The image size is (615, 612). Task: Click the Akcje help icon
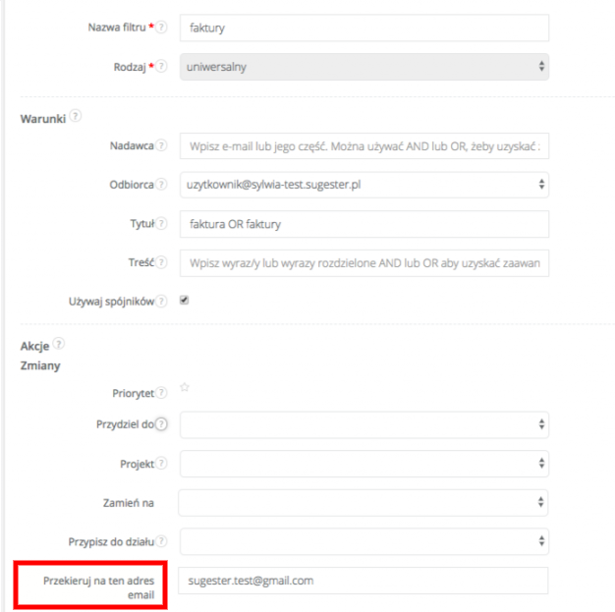pos(59,345)
